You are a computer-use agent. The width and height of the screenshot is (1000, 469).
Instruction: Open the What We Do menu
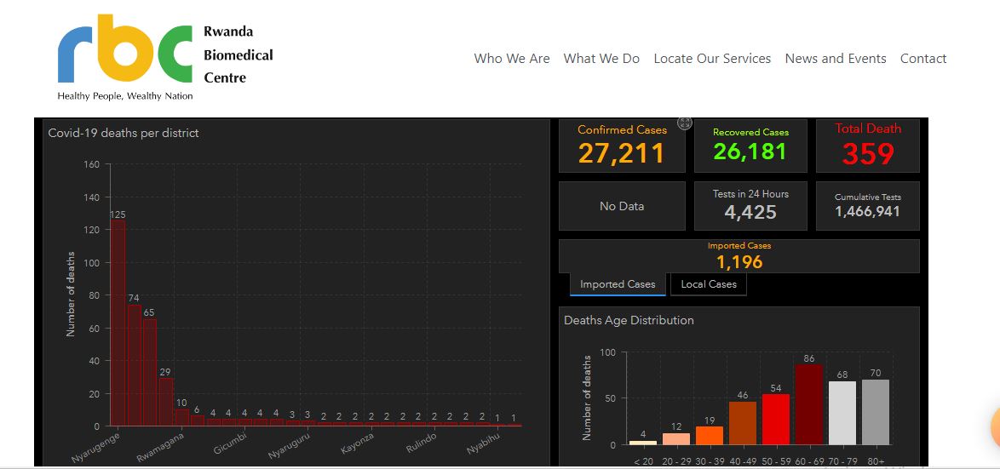pos(601,59)
